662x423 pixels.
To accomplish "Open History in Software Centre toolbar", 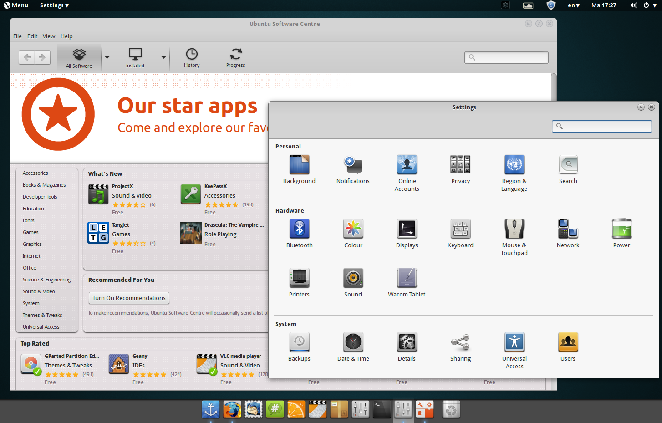I will pos(192,58).
